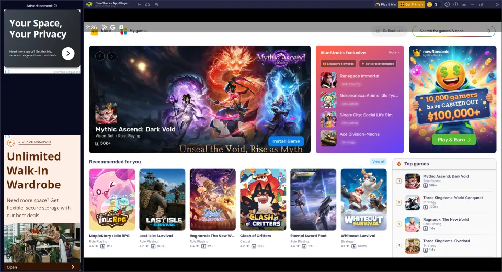This screenshot has width=502, height=272.
Task: Click the Google Play icon in status bar
Action: pyautogui.click(x=104, y=27)
